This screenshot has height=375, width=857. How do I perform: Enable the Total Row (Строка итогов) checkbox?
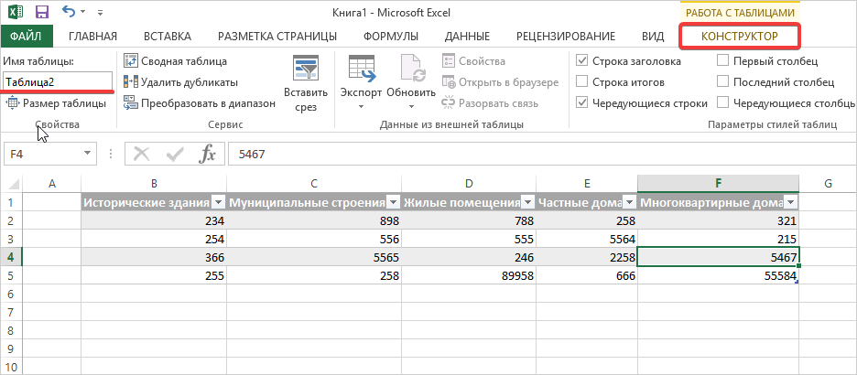(x=582, y=82)
